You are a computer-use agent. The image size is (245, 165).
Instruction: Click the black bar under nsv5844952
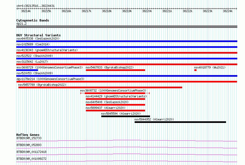(x=180, y=122)
